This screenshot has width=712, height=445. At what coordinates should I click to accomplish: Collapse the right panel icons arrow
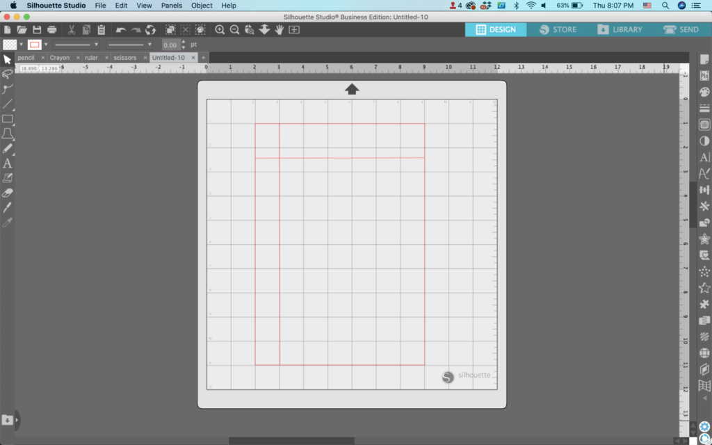(x=704, y=398)
